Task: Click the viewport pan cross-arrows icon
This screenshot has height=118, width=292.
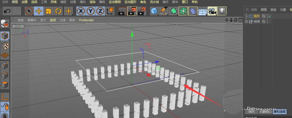Action: click(x=227, y=20)
